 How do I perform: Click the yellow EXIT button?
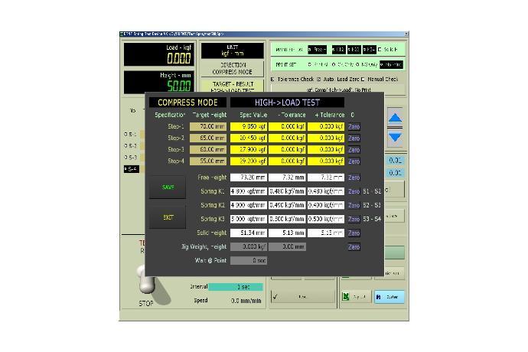pos(168,217)
